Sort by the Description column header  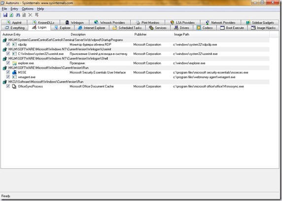(102, 34)
